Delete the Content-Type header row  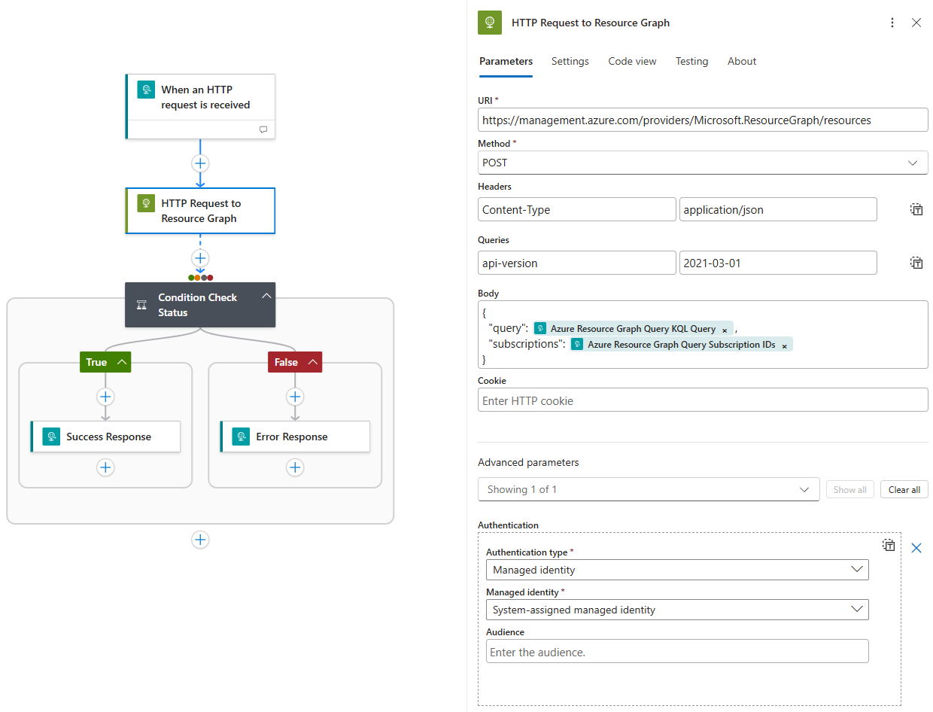[x=916, y=210]
